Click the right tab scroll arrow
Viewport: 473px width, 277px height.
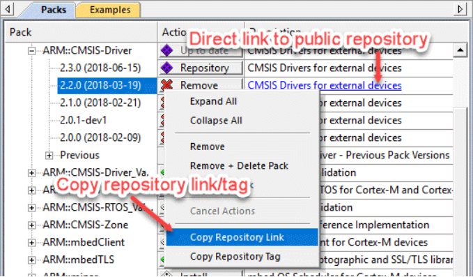[460, 9]
